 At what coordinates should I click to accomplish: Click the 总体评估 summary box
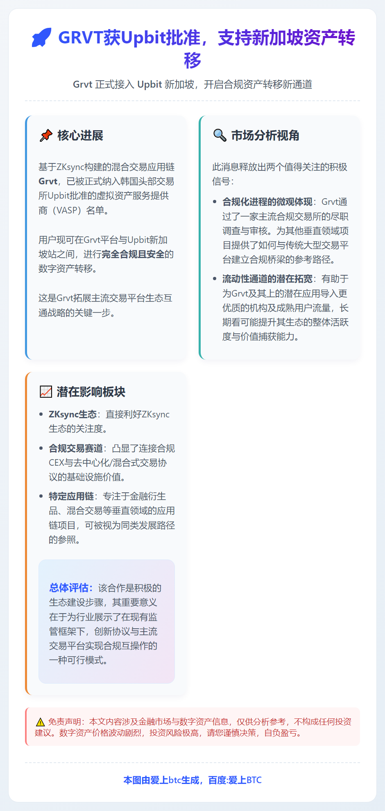[x=106, y=621]
